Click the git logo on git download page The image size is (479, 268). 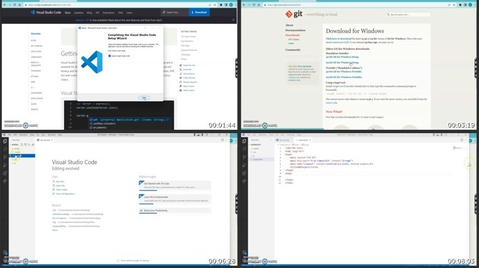click(294, 14)
